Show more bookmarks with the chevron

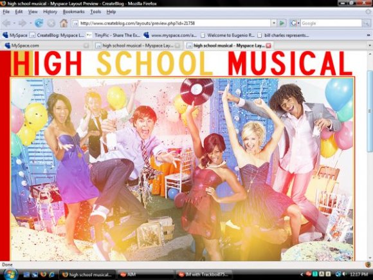[368, 35]
